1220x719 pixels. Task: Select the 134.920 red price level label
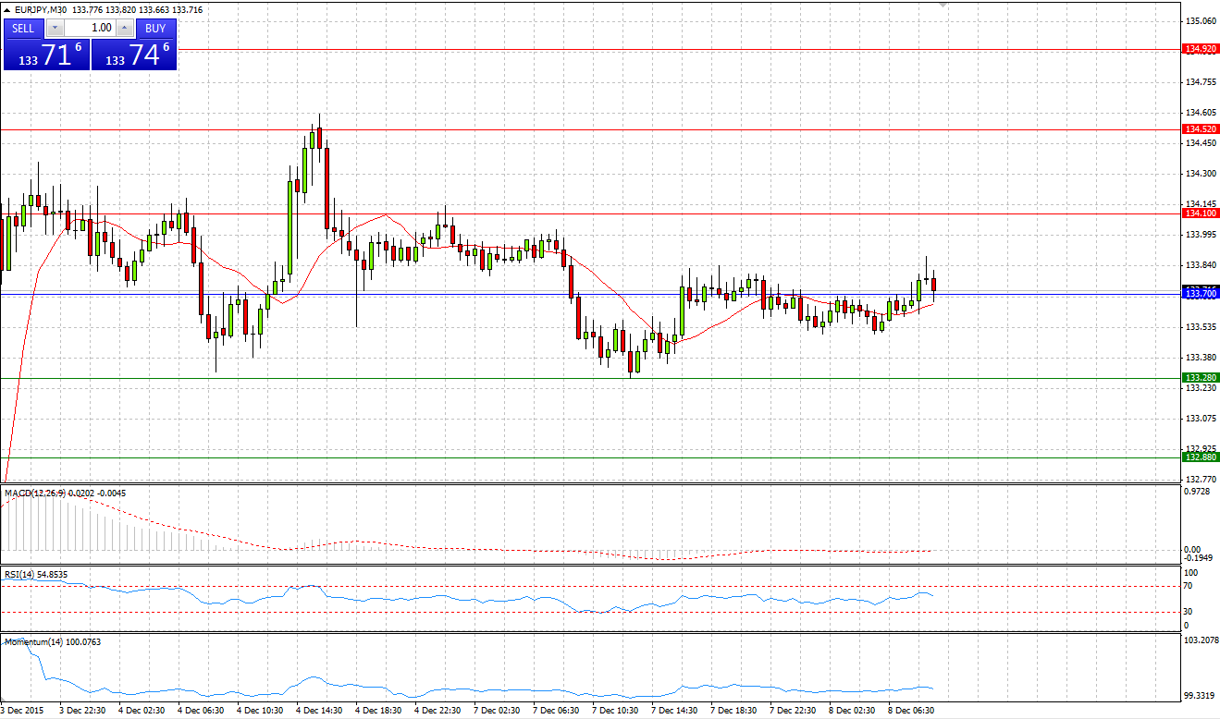[1201, 48]
